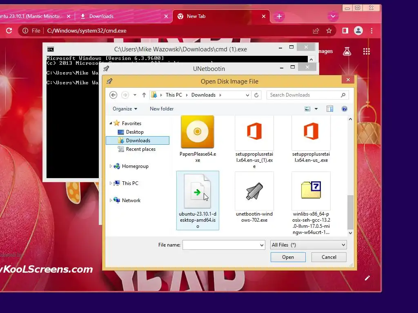Image resolution: width=418 pixels, height=313 pixels.
Task: Open the Search Labs flask icon
Action: 347,51
